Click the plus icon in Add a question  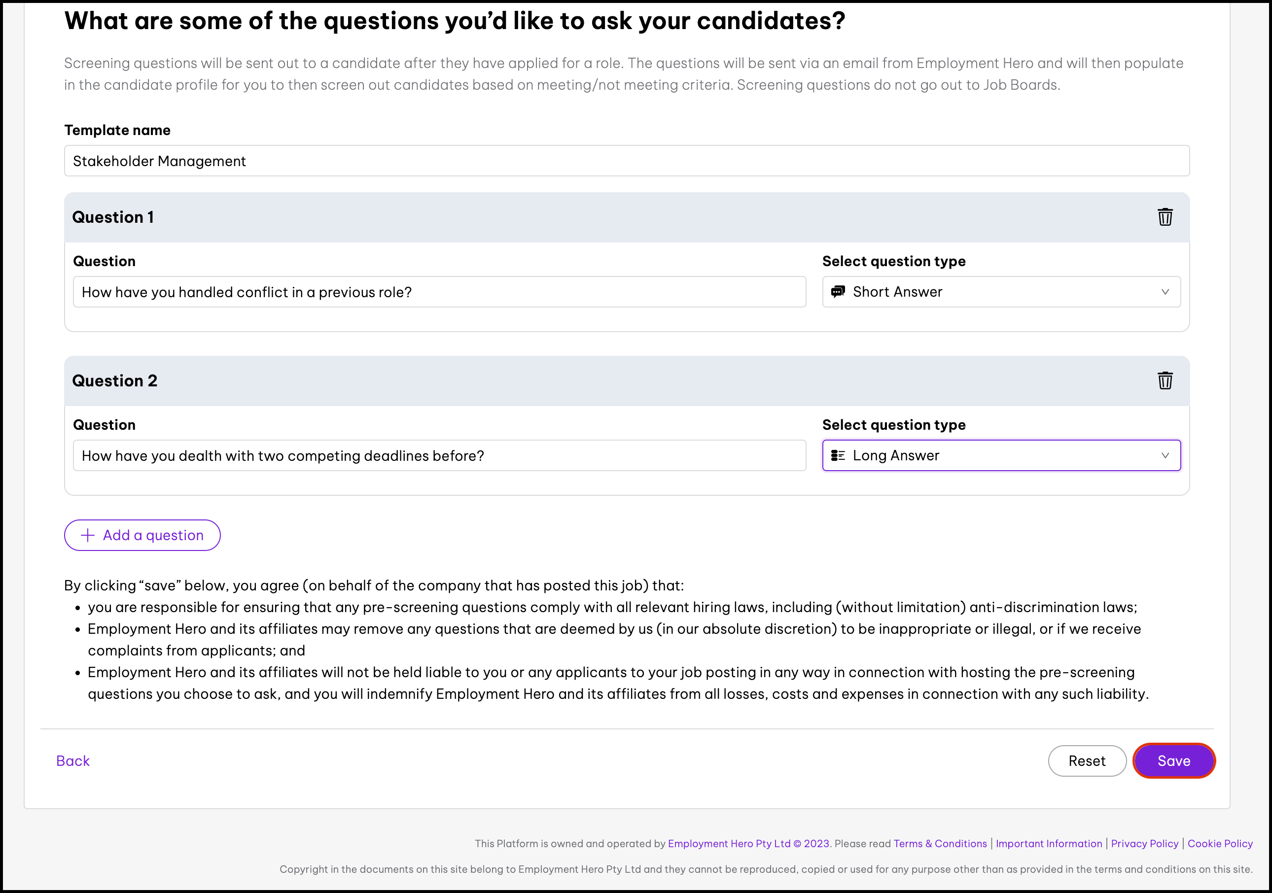pos(88,535)
